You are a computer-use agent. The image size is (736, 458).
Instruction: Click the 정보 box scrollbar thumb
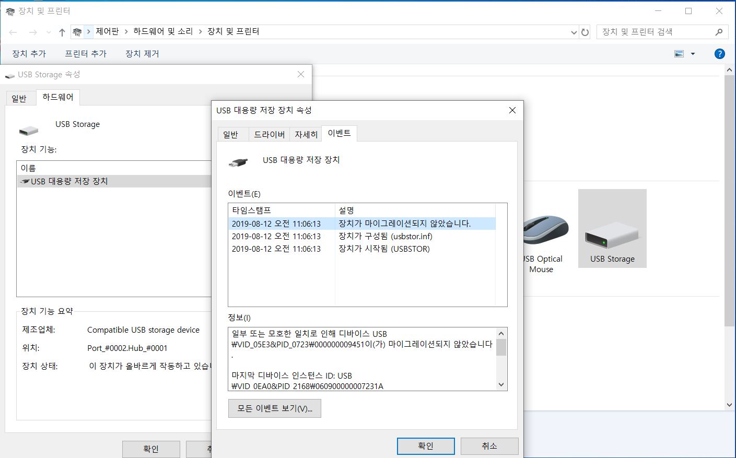pos(501,347)
